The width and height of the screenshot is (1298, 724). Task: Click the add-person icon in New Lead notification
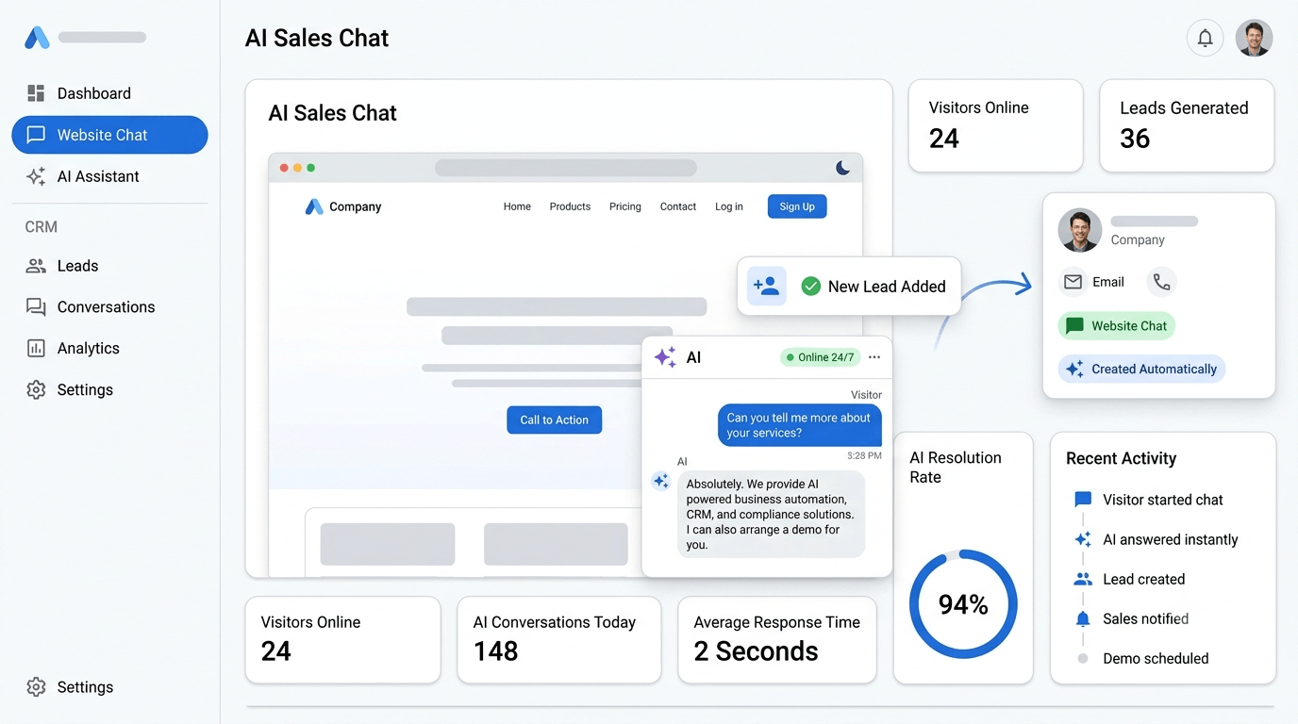click(767, 286)
